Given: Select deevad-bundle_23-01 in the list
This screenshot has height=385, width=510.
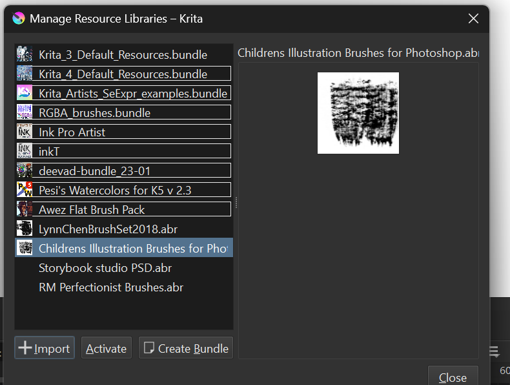Looking at the screenshot, I should tap(124, 171).
